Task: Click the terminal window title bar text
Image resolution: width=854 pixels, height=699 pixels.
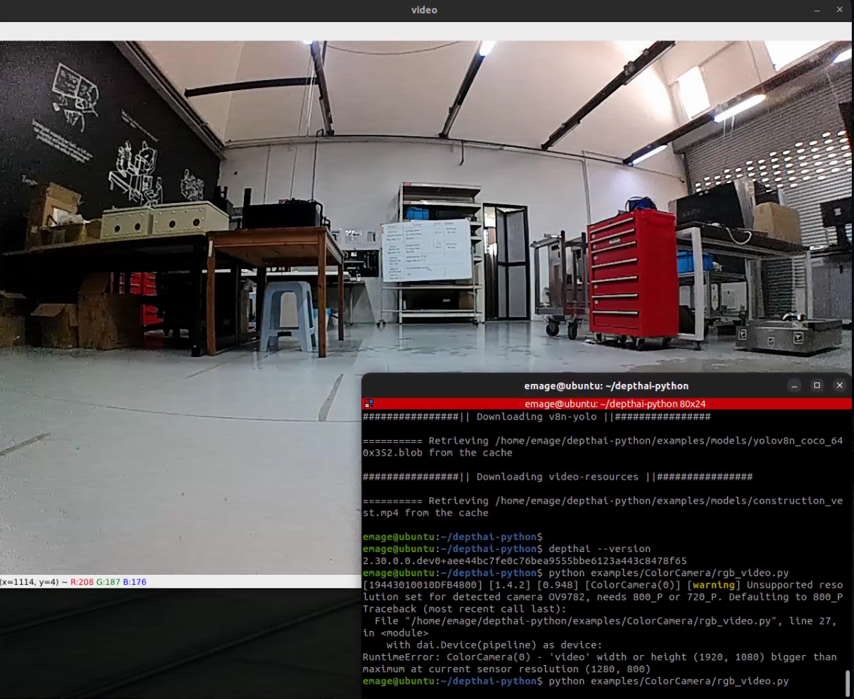Action: pyautogui.click(x=606, y=385)
